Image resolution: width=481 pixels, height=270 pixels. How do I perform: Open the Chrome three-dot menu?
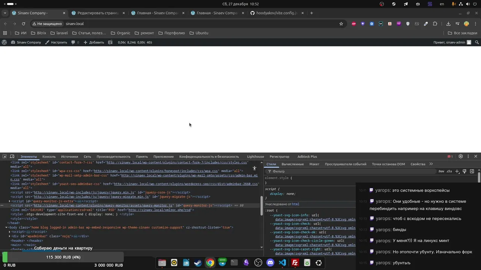[475, 24]
